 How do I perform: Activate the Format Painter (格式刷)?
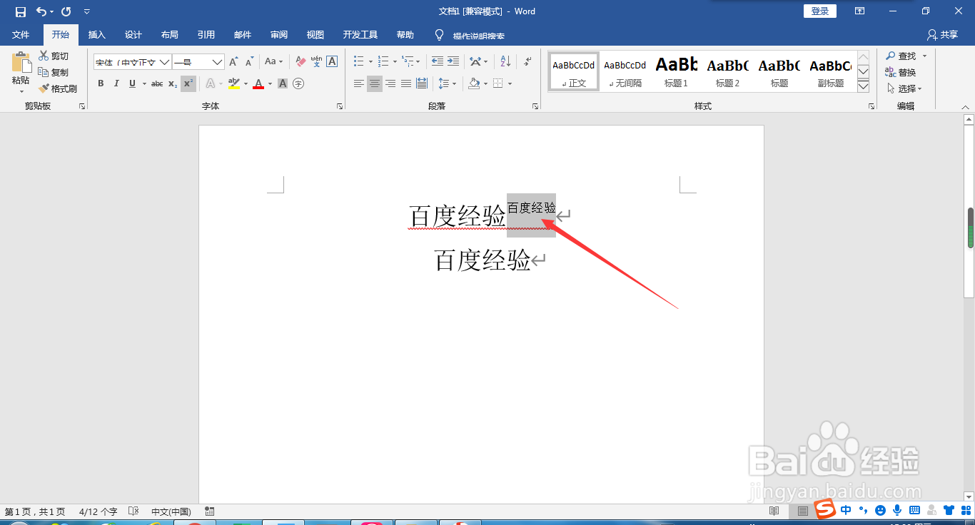pyautogui.click(x=58, y=88)
